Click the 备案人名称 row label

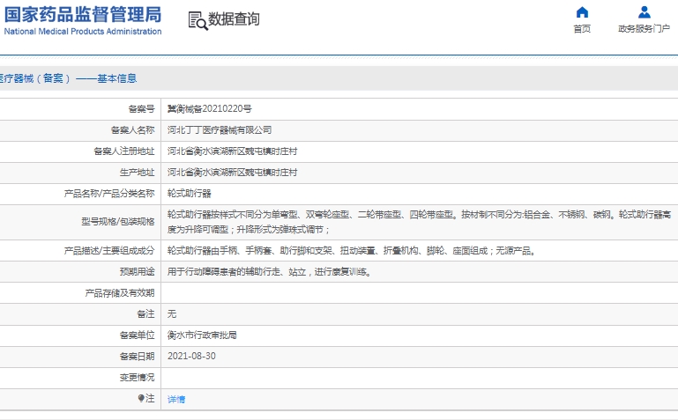coord(133,130)
